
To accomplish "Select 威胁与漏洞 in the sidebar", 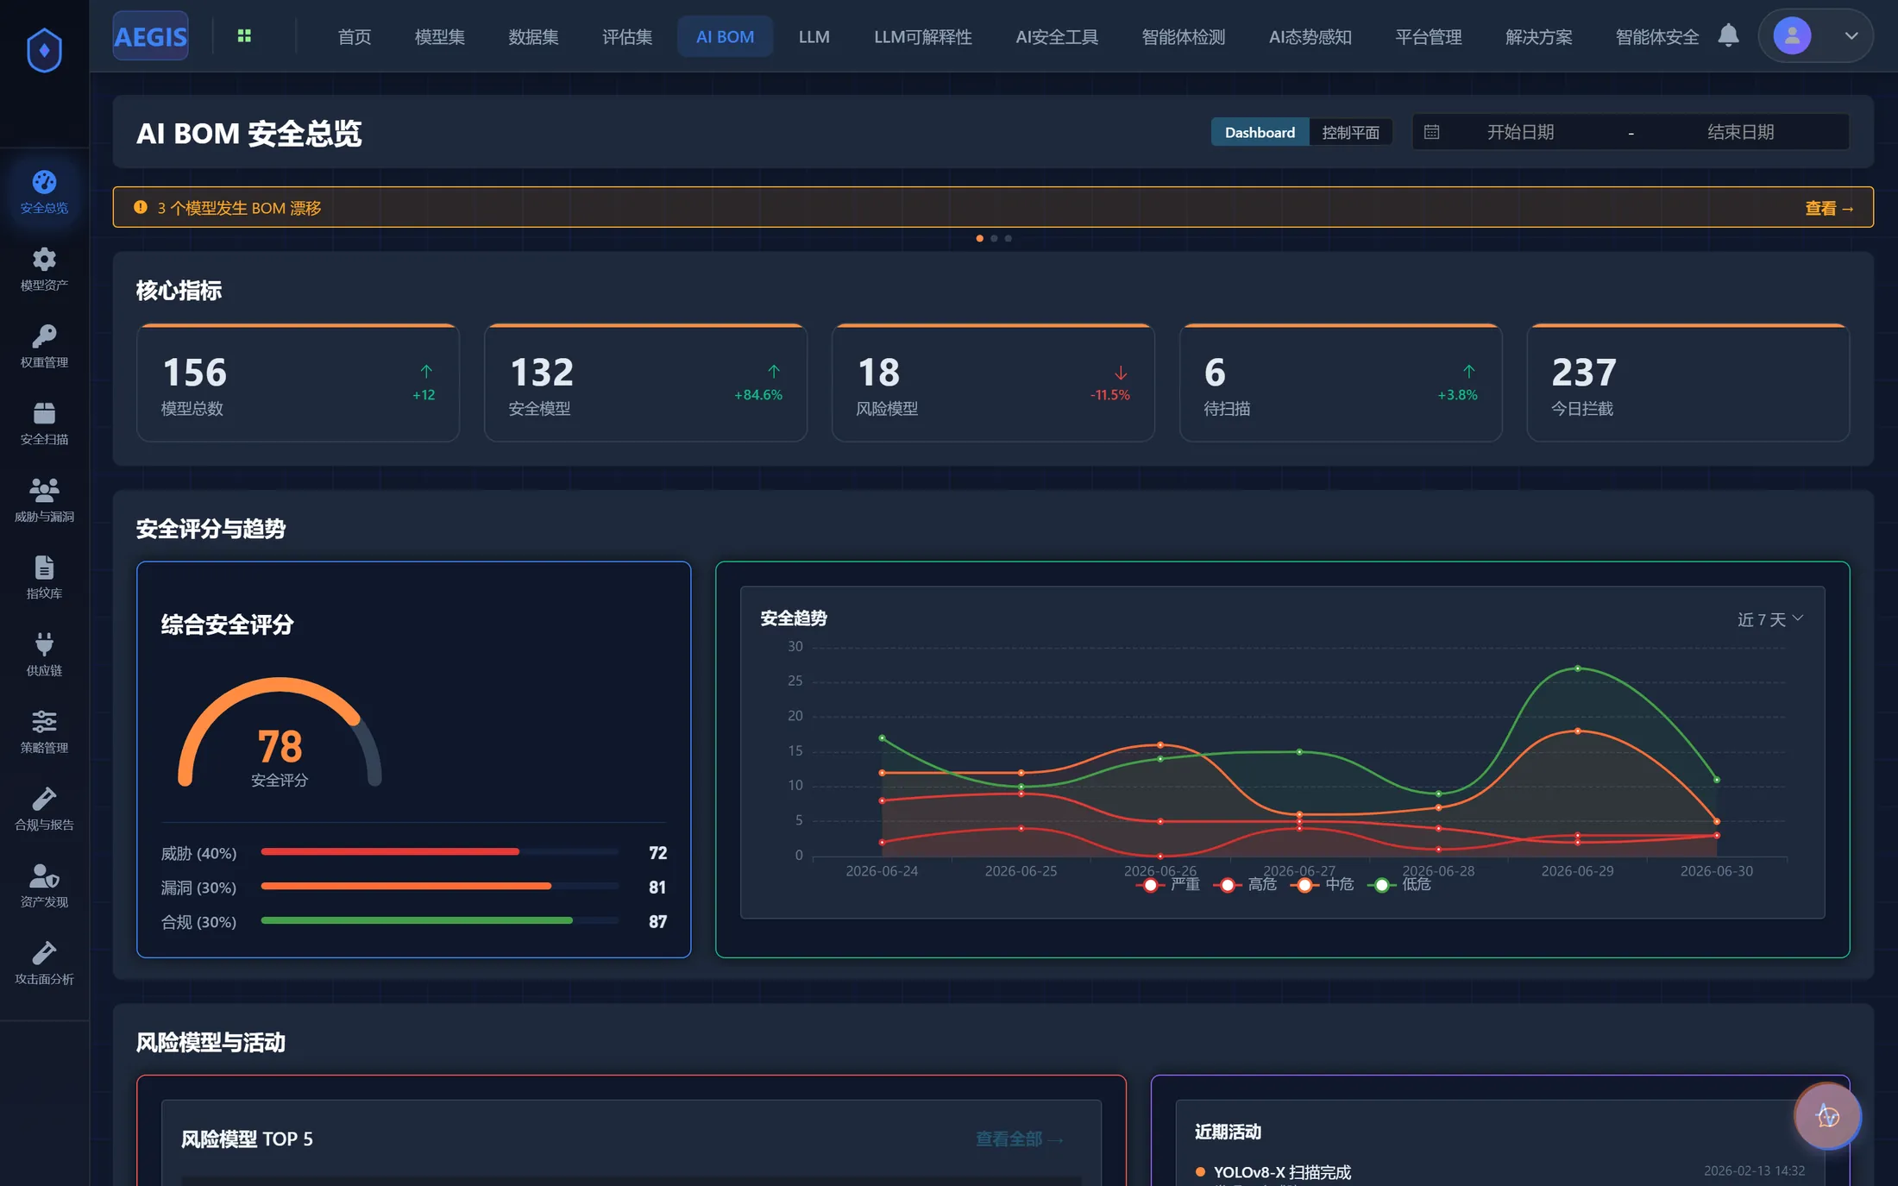I will pos(44,500).
